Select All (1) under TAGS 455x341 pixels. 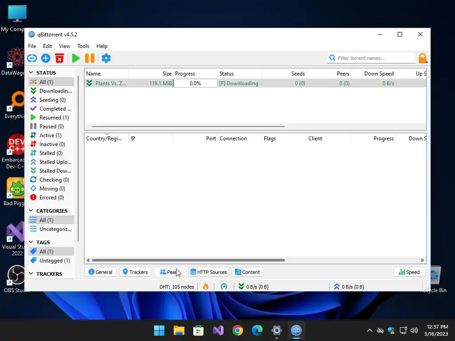(x=52, y=251)
